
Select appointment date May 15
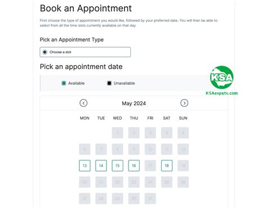coord(118,166)
